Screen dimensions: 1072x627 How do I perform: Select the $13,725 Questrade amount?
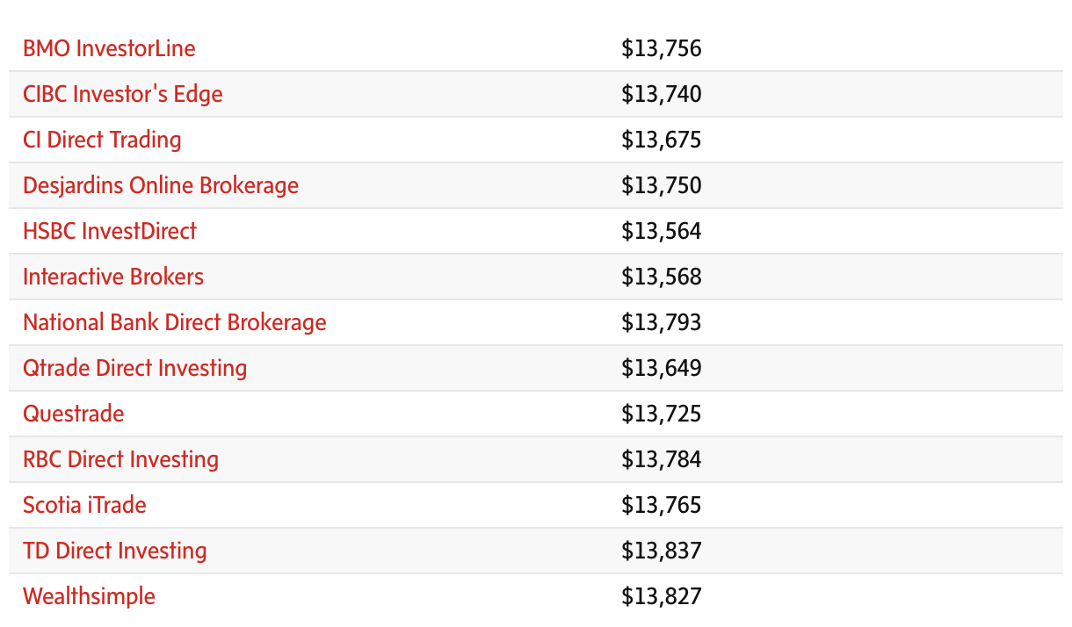click(x=662, y=414)
